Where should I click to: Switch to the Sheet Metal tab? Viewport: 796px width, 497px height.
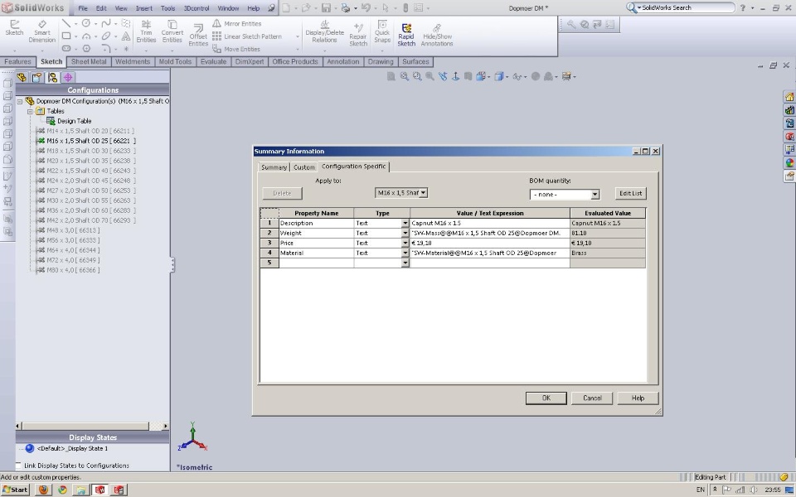click(89, 62)
